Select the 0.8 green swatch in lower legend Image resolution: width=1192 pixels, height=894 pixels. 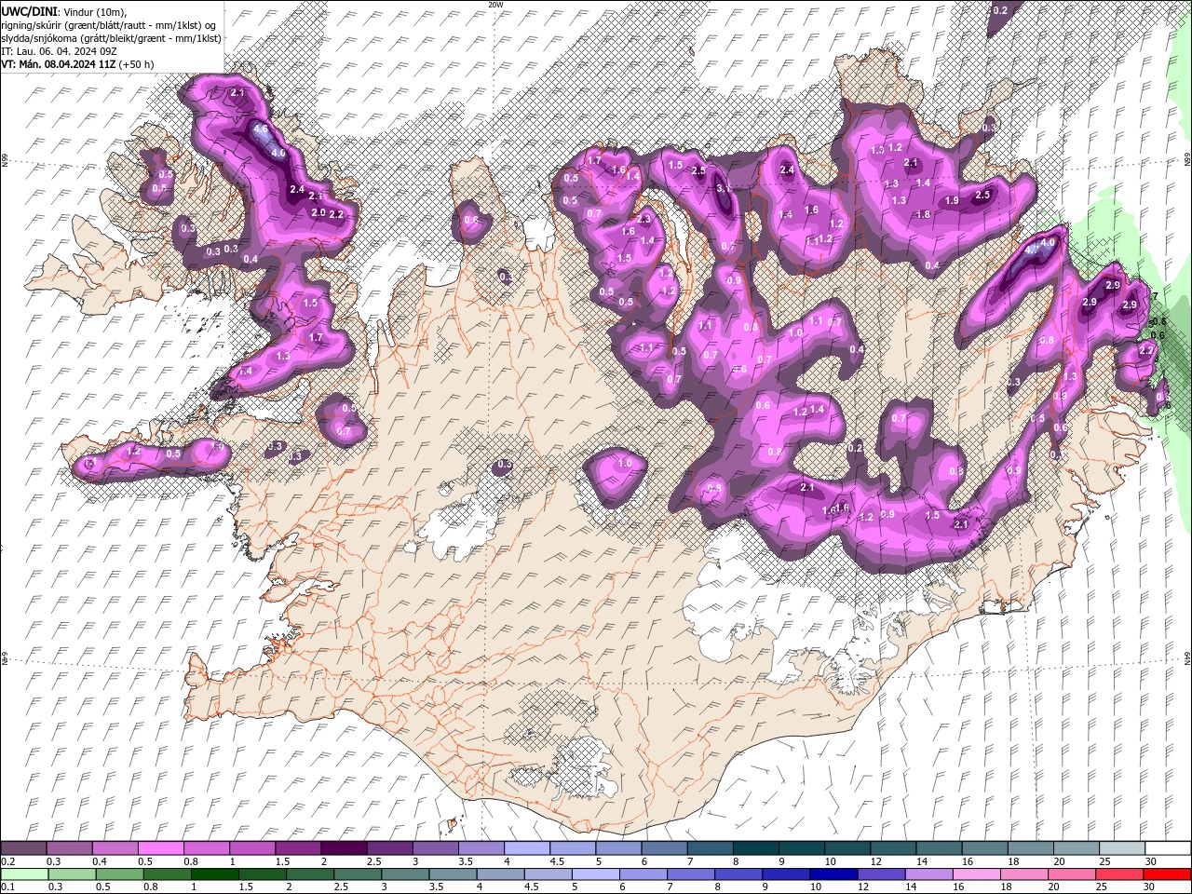point(168,874)
